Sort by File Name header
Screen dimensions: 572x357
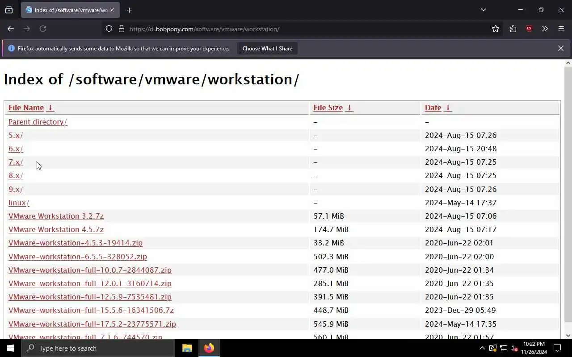pyautogui.click(x=26, y=108)
